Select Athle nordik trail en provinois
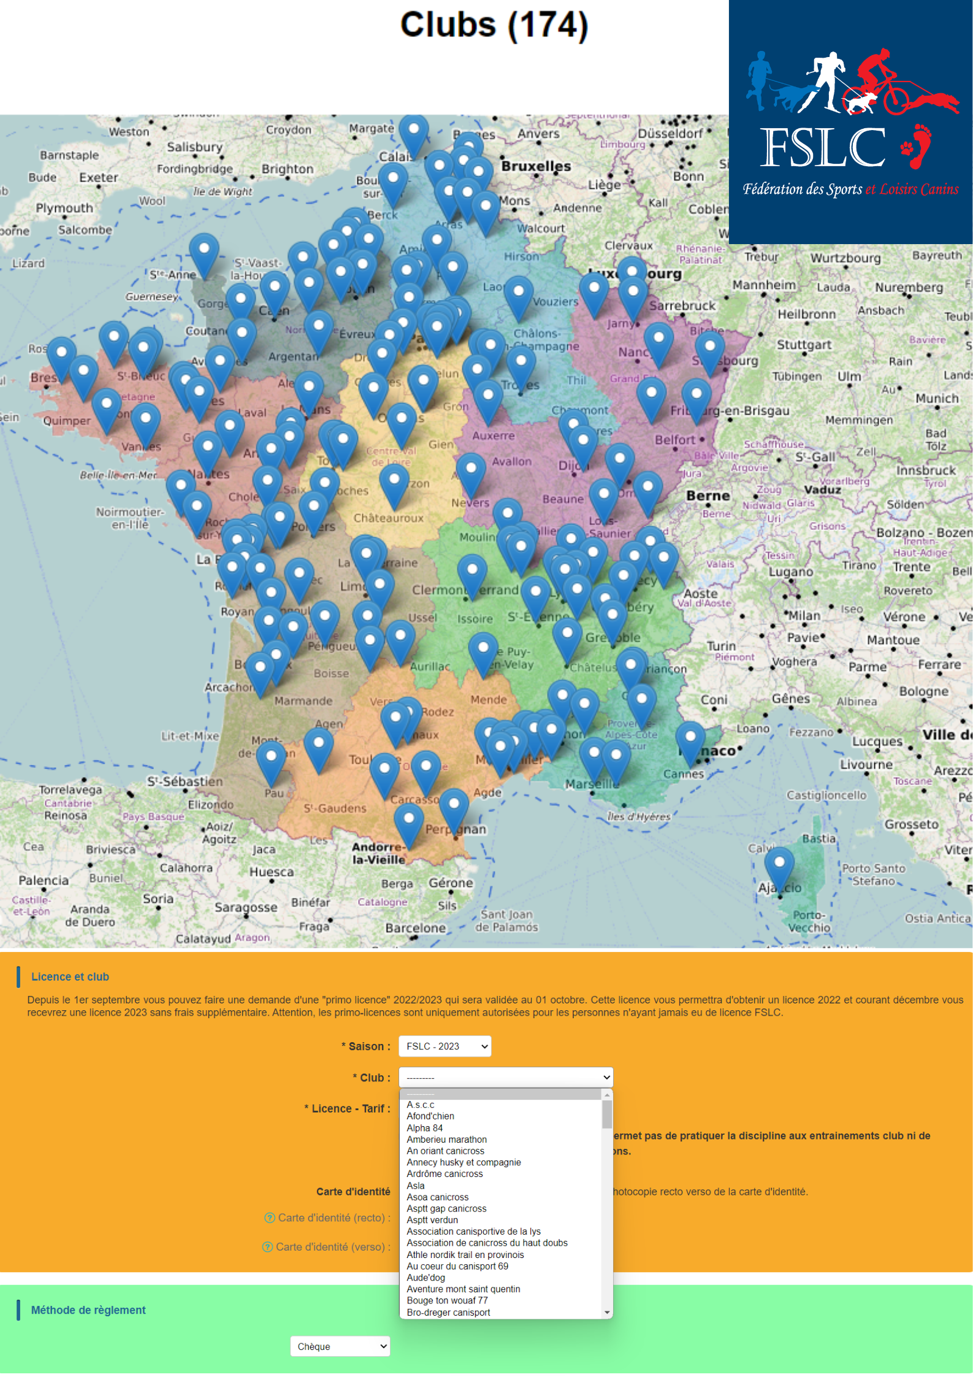Screen dimensions: 973x1377 click(501, 1255)
